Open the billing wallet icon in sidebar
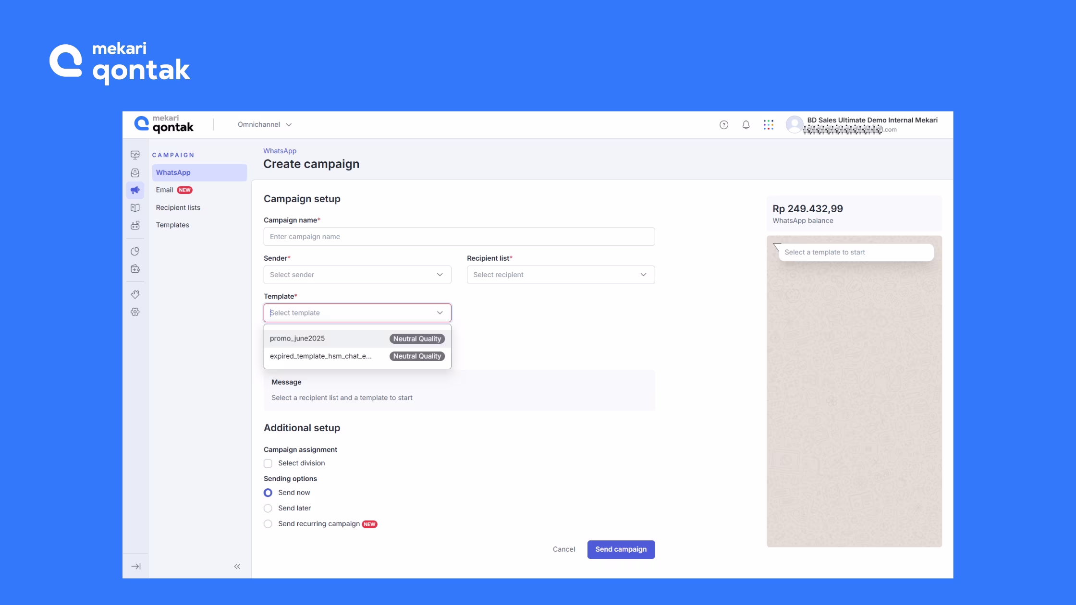Viewport: 1076px width, 605px height. point(135,269)
